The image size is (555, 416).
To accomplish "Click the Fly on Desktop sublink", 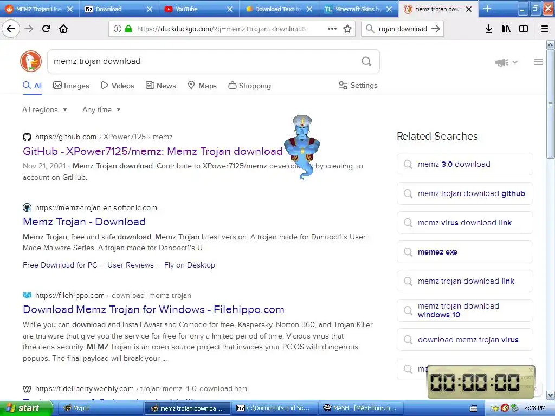I will coord(190,265).
